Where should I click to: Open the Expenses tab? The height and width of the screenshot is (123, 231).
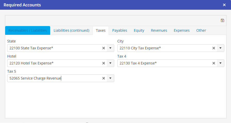tap(182, 30)
